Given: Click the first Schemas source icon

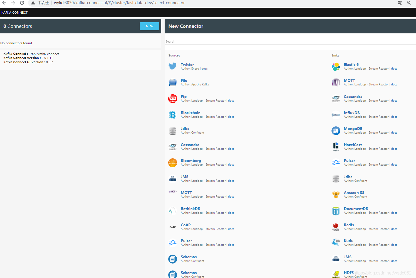Looking at the screenshot, I should point(173,259).
